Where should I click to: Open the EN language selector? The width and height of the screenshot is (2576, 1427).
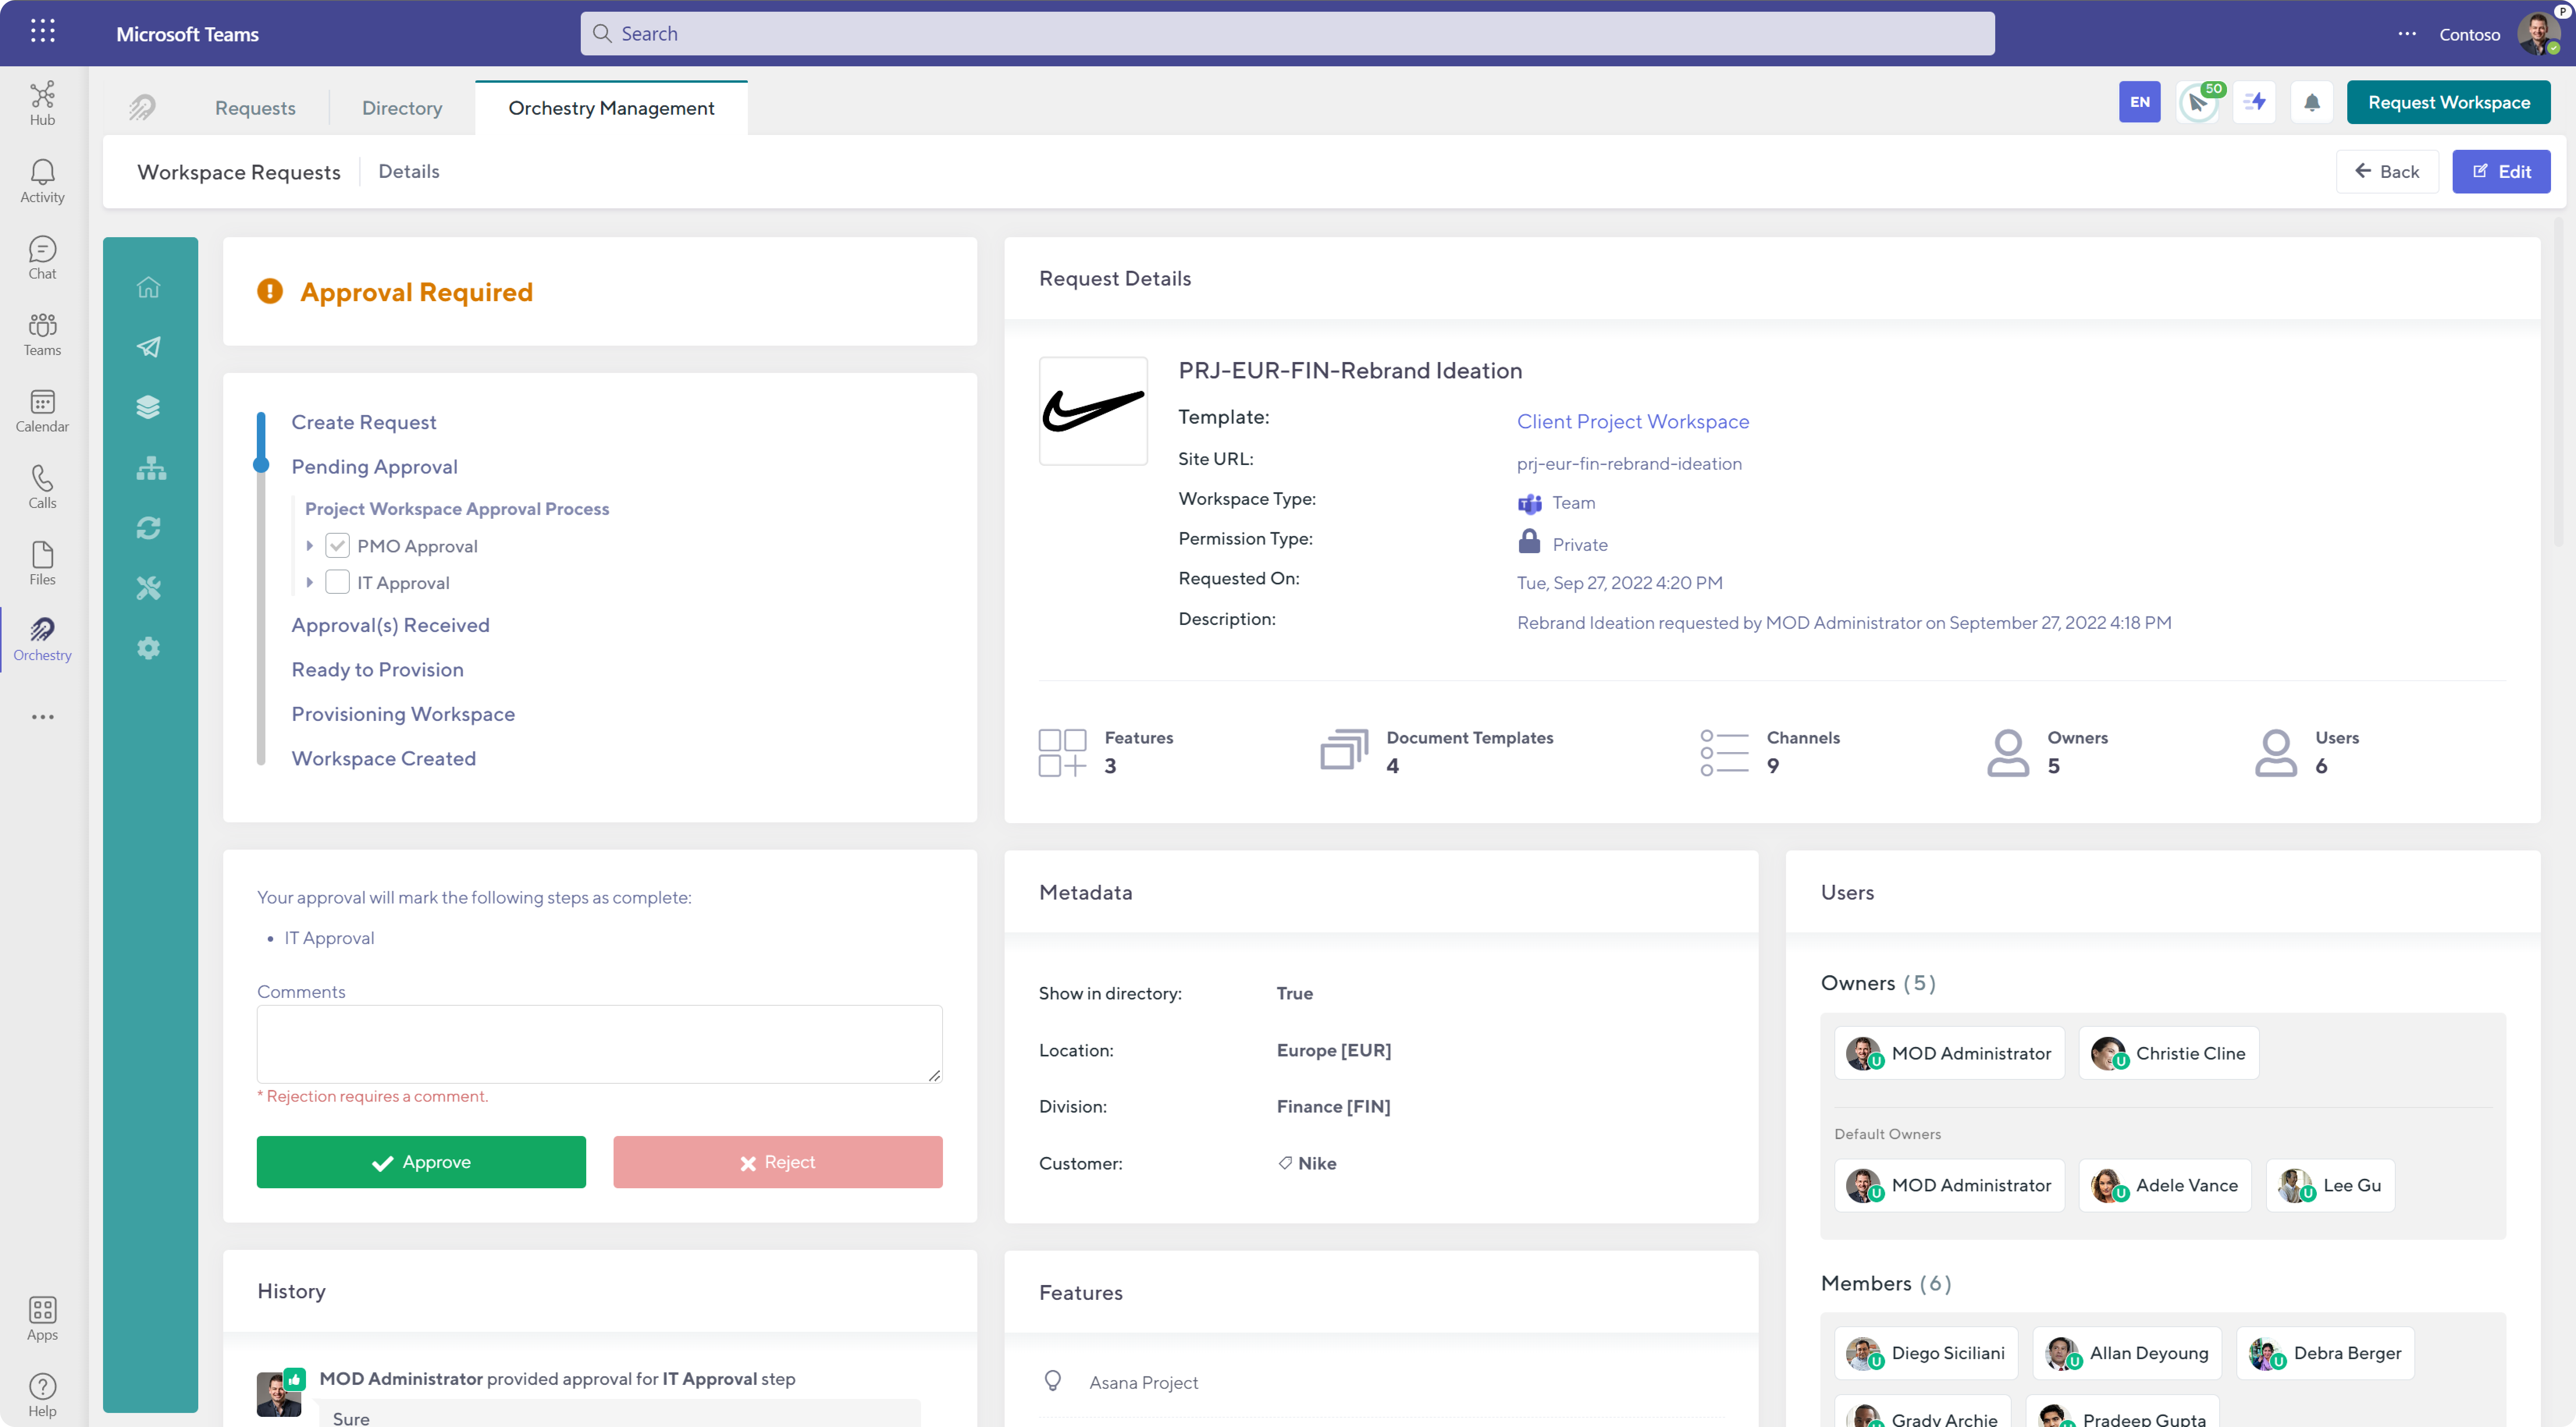2140,102
